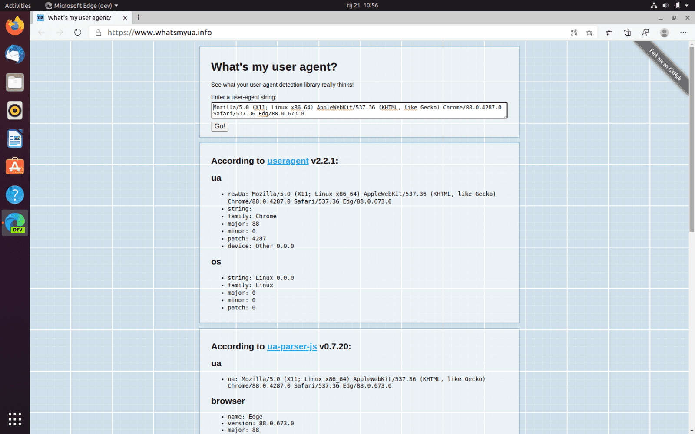Open Ubuntu Software store
The image size is (695, 434).
point(15,167)
